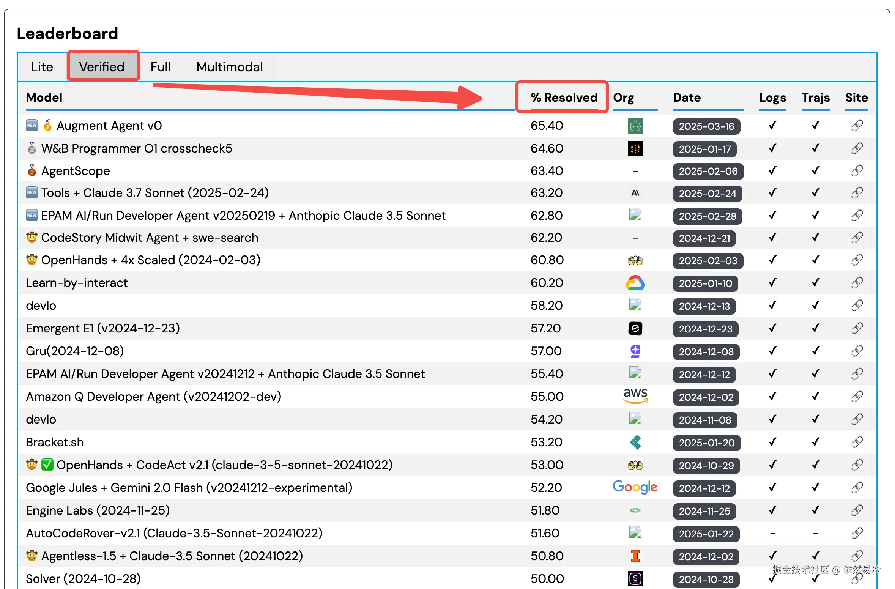
Task: Click Anthropic logo for Tools + Claude 3.7
Action: pyautogui.click(x=635, y=193)
